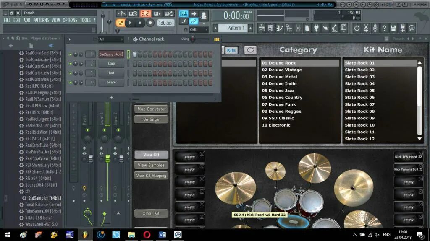The image size is (430, 241).
Task: Toggle the Master mixer track mute LED
Action: 87,130
